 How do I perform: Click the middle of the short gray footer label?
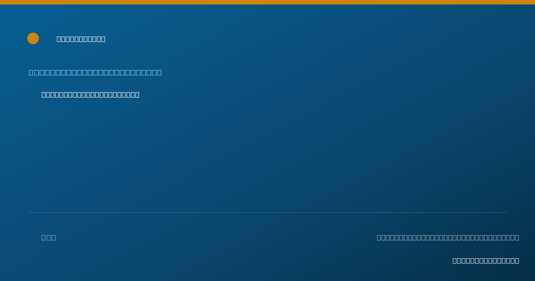coord(49,237)
